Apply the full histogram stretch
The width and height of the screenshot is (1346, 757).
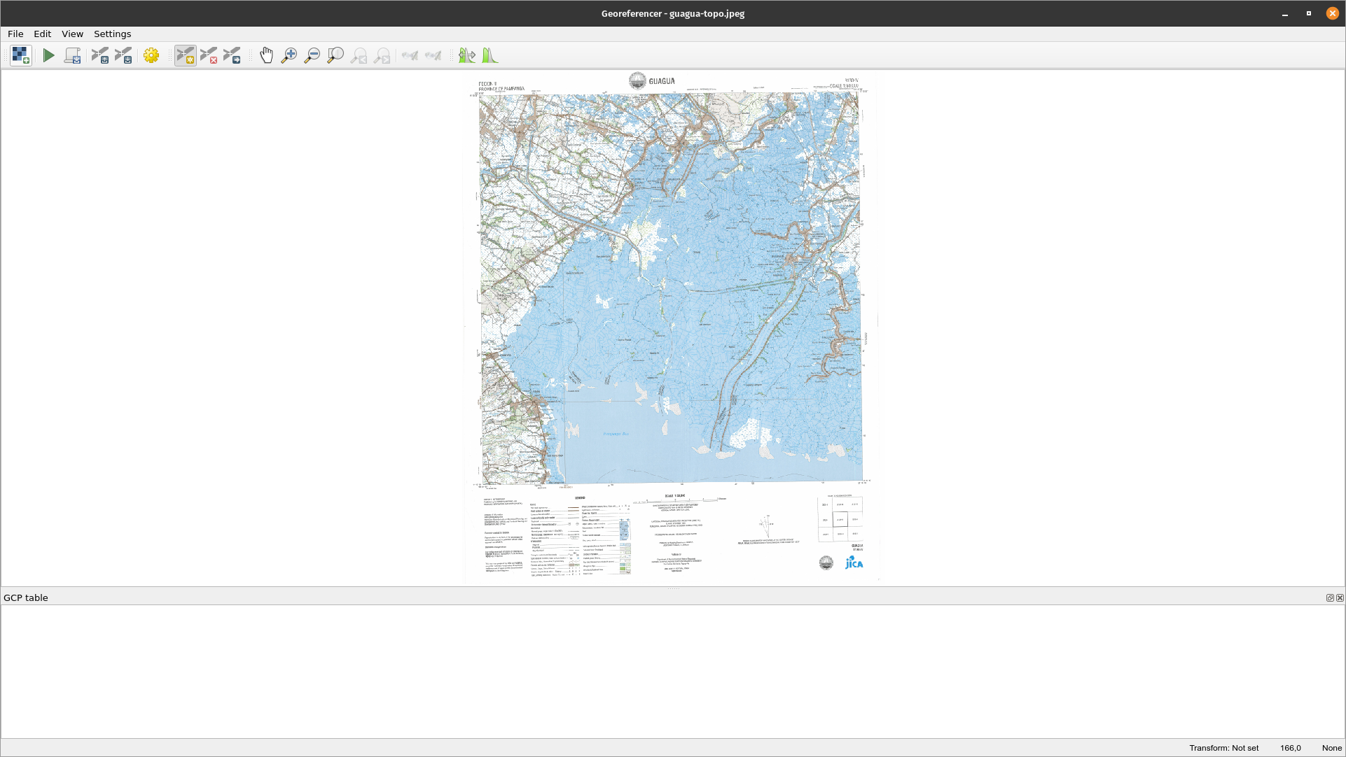(490, 55)
